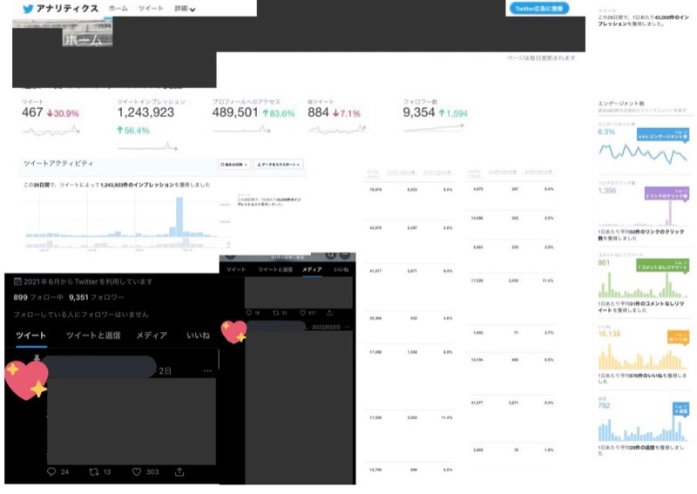This screenshot has height=494, width=697.
Task: Click retweet icon on small mobile tweet
Action: 275,313
